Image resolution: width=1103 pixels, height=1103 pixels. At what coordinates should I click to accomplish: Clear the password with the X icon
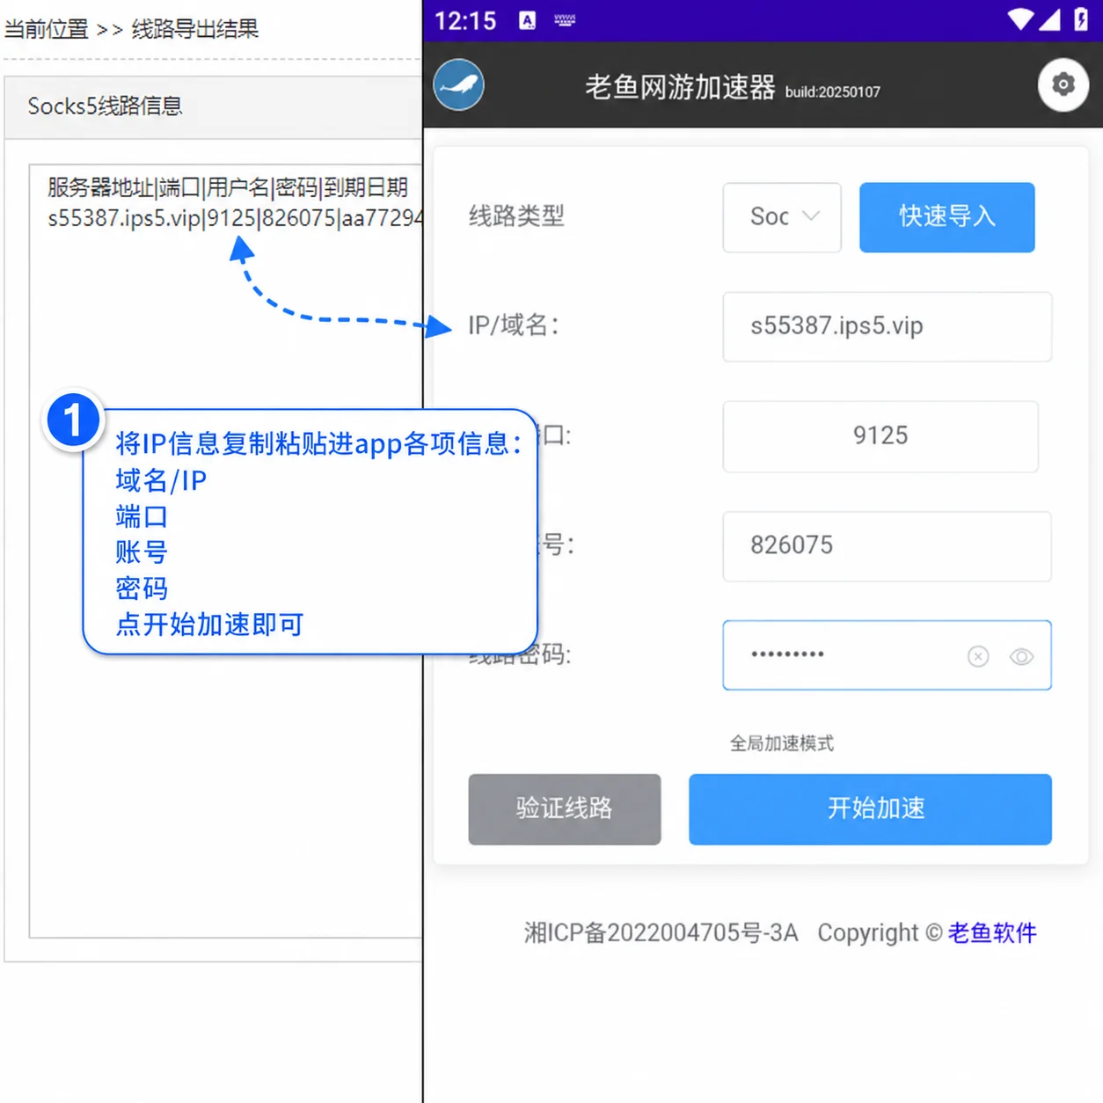click(x=978, y=656)
